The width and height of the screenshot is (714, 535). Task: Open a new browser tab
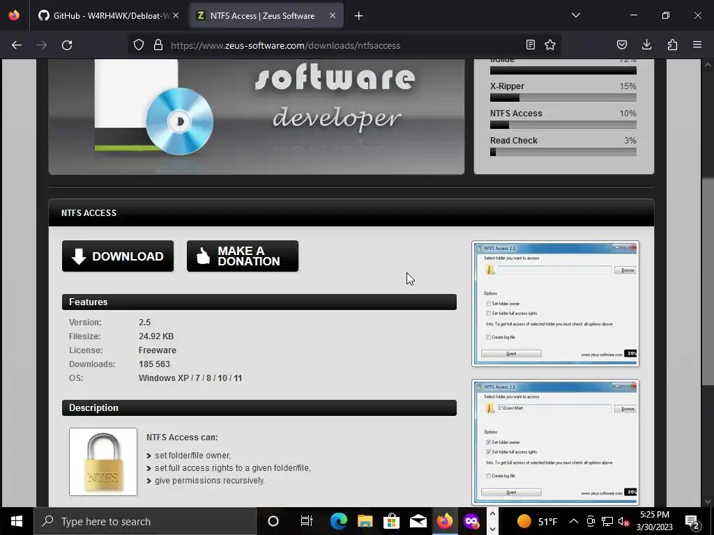click(x=359, y=16)
